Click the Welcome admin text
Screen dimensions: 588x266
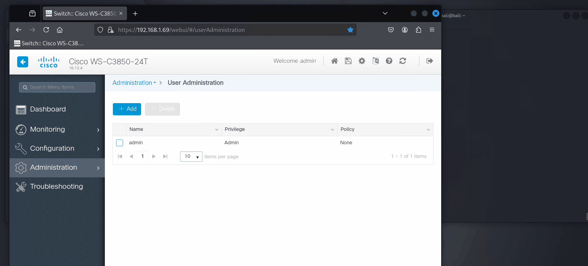(295, 61)
